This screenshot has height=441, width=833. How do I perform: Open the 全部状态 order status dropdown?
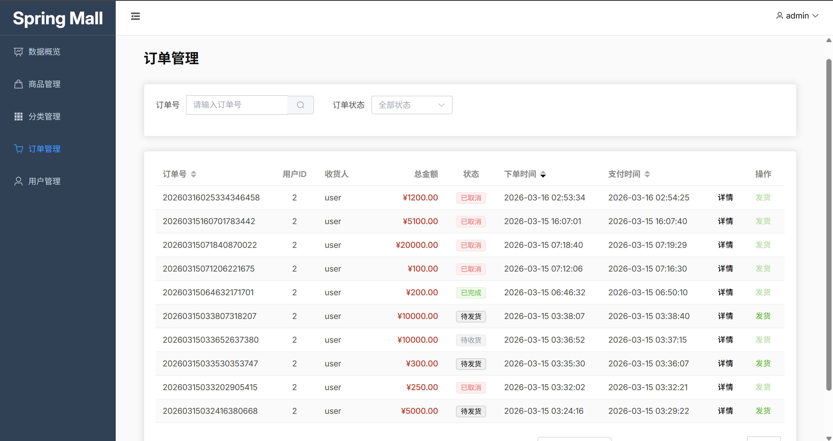coord(411,105)
